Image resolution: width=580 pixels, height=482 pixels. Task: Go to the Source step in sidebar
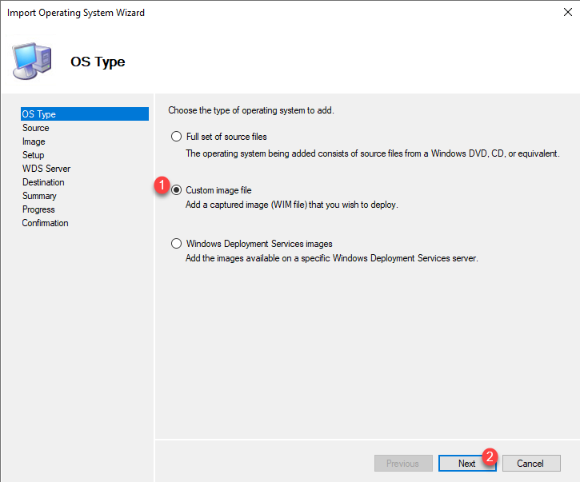pos(36,128)
